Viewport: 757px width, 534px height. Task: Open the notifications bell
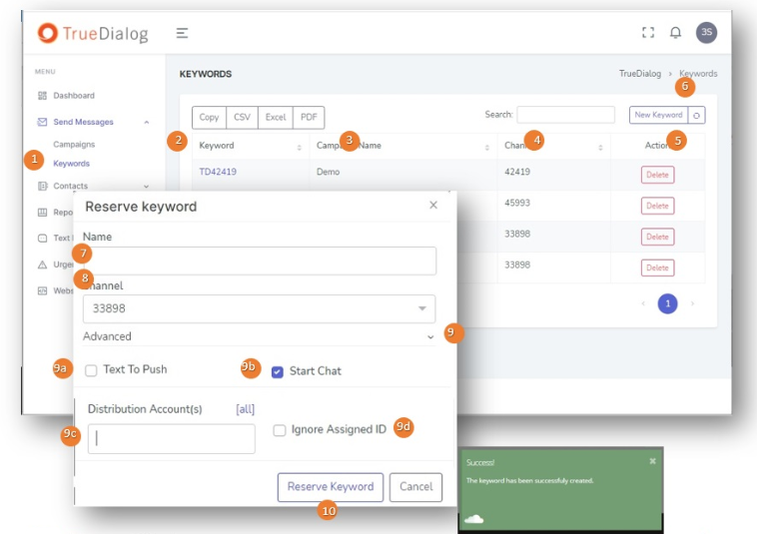[675, 33]
